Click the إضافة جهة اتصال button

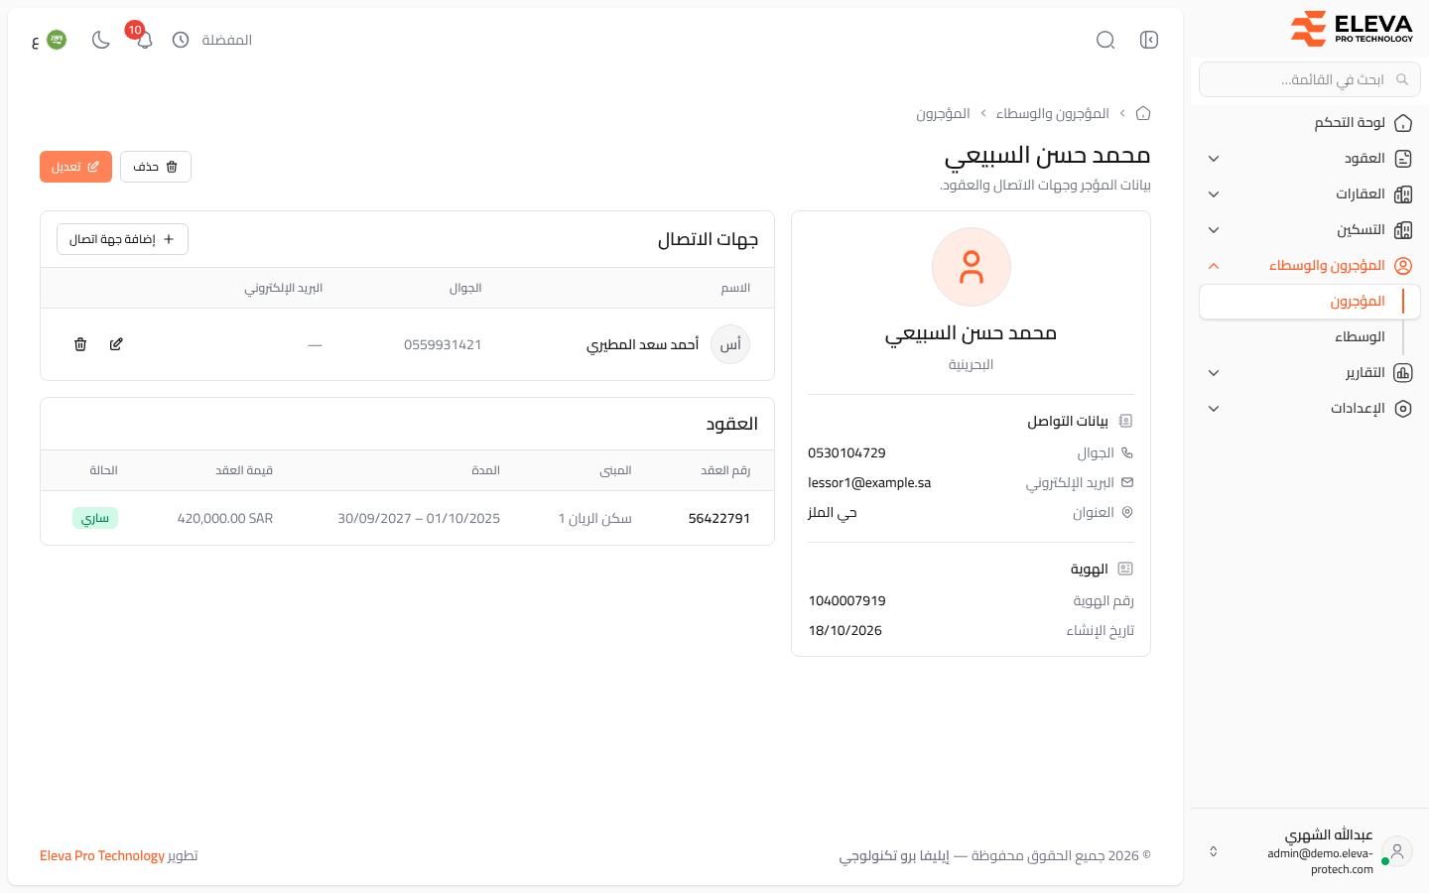122,239
